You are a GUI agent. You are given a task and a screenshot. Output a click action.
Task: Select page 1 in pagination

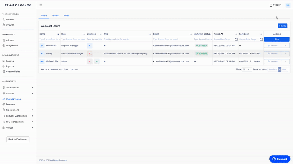(279, 69)
